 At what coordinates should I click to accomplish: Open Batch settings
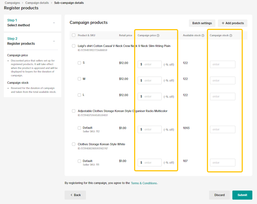tap(202, 23)
